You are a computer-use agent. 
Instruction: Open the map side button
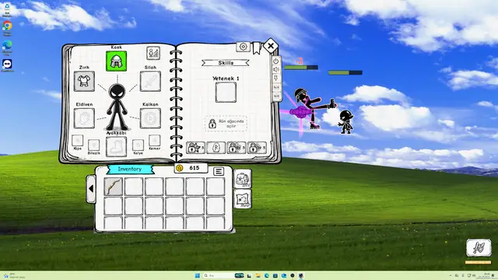point(243,199)
